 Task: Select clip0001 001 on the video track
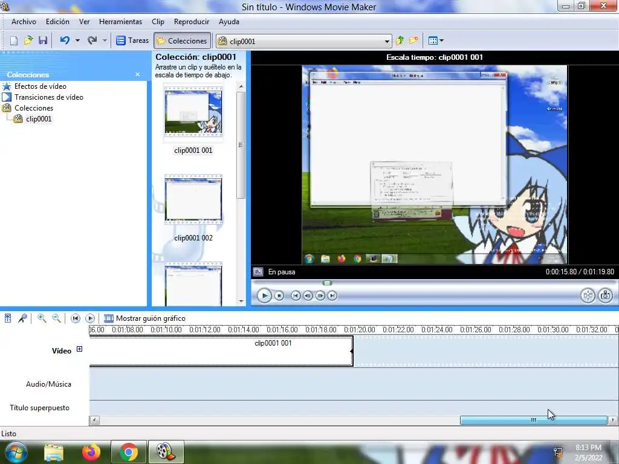coord(221,351)
